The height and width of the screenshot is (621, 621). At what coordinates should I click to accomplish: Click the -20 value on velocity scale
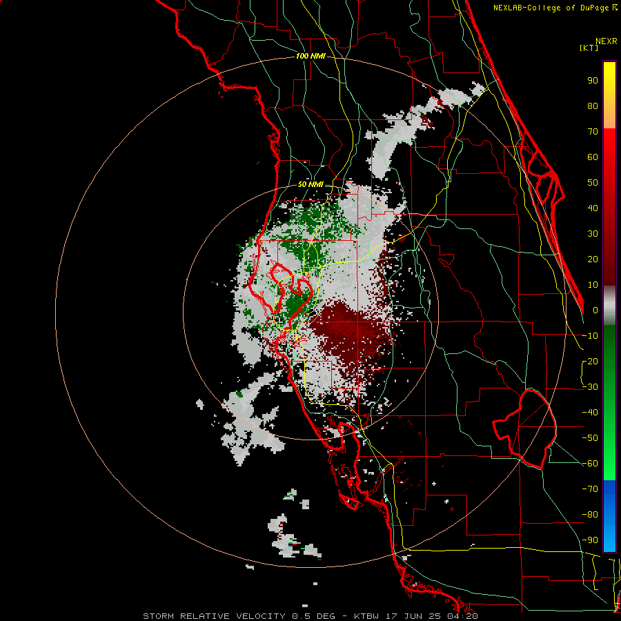[x=590, y=361]
